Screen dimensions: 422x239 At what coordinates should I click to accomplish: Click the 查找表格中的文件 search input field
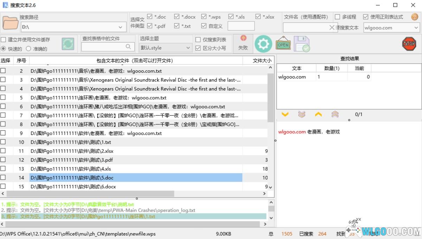tap(104, 47)
